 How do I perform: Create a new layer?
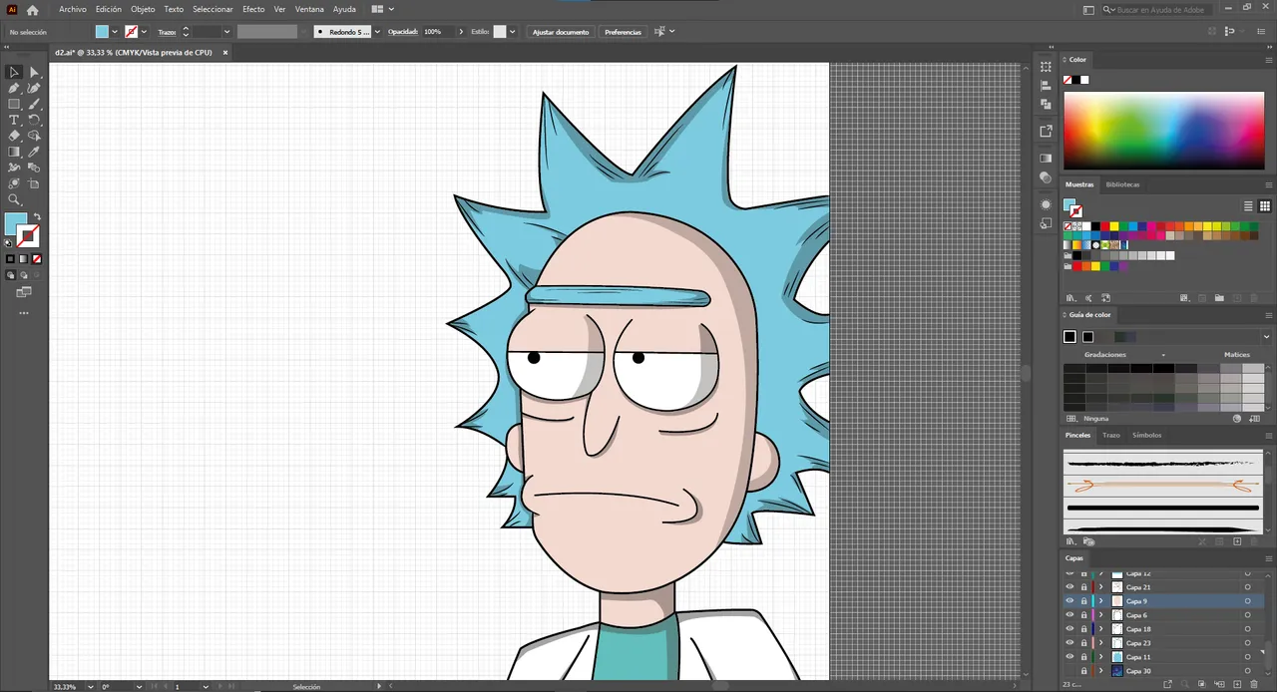(x=1237, y=684)
